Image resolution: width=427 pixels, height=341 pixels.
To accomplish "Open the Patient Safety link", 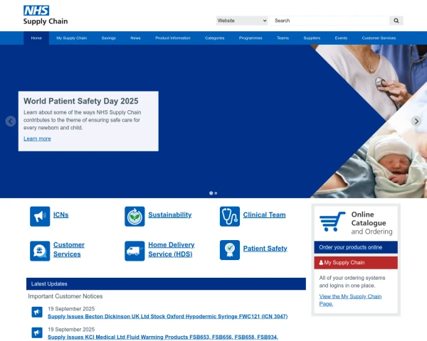I will coord(265,249).
